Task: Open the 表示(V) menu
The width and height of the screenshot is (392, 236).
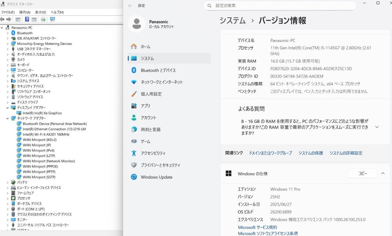Action: tap(40, 12)
